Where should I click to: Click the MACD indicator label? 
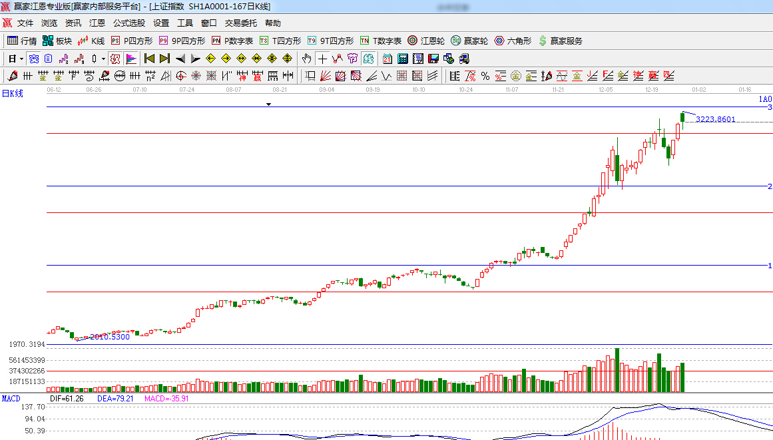[11, 399]
